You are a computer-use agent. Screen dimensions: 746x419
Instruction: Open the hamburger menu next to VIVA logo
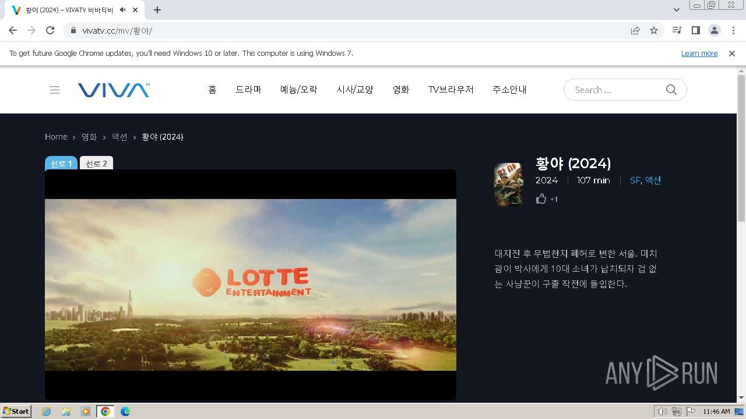click(x=55, y=90)
